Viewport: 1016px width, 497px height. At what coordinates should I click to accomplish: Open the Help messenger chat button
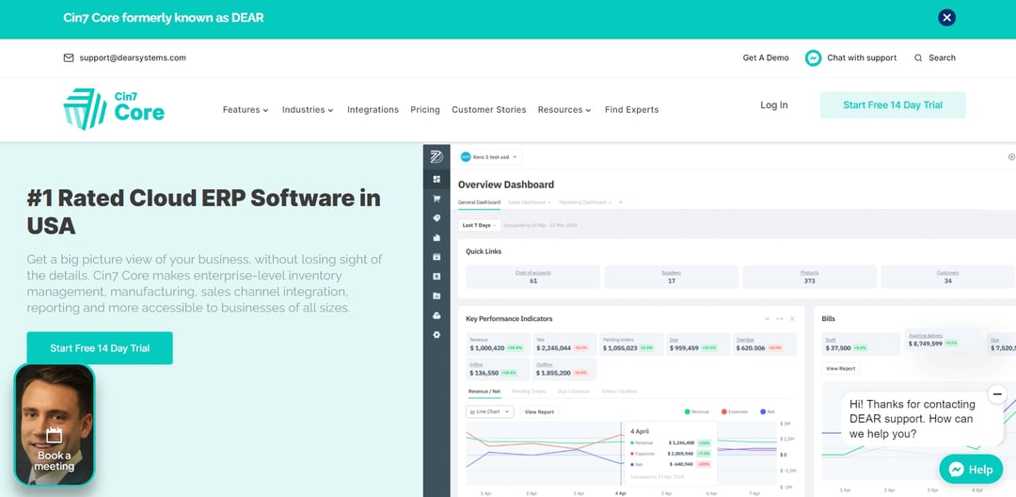pos(971,470)
